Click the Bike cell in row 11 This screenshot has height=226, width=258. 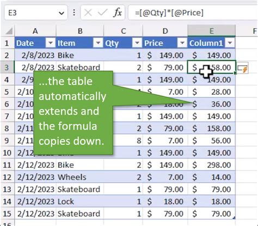click(x=80, y=165)
